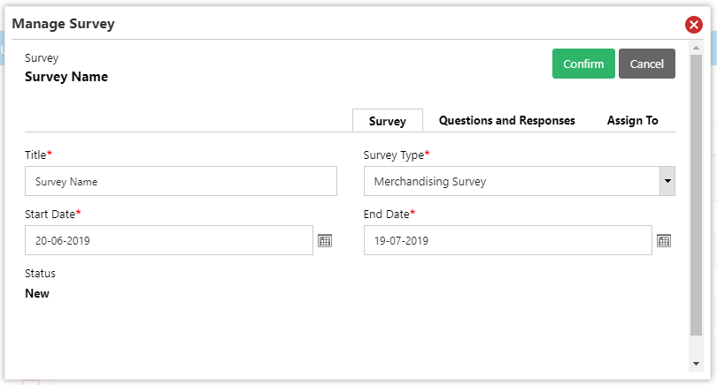Focus the Title input field
717x385 pixels.
pos(181,181)
